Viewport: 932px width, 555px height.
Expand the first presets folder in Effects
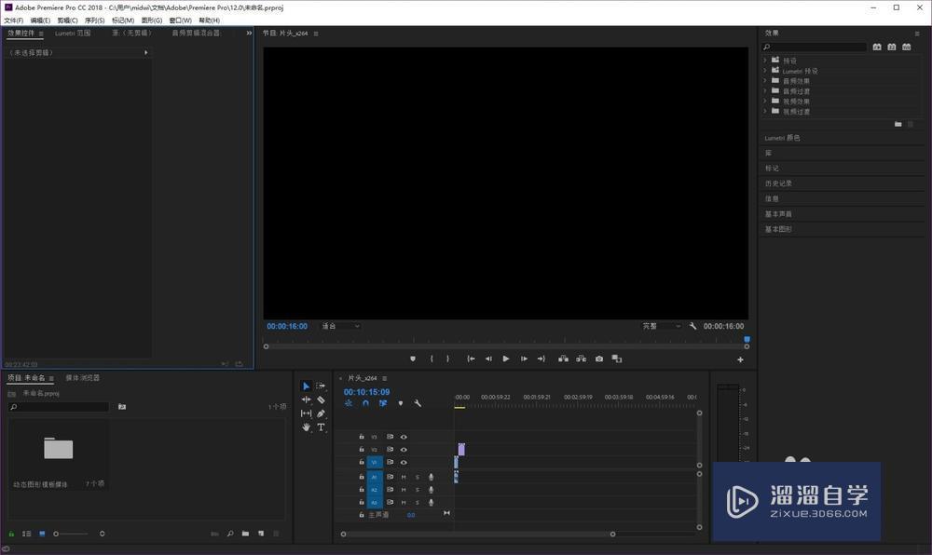(x=765, y=61)
